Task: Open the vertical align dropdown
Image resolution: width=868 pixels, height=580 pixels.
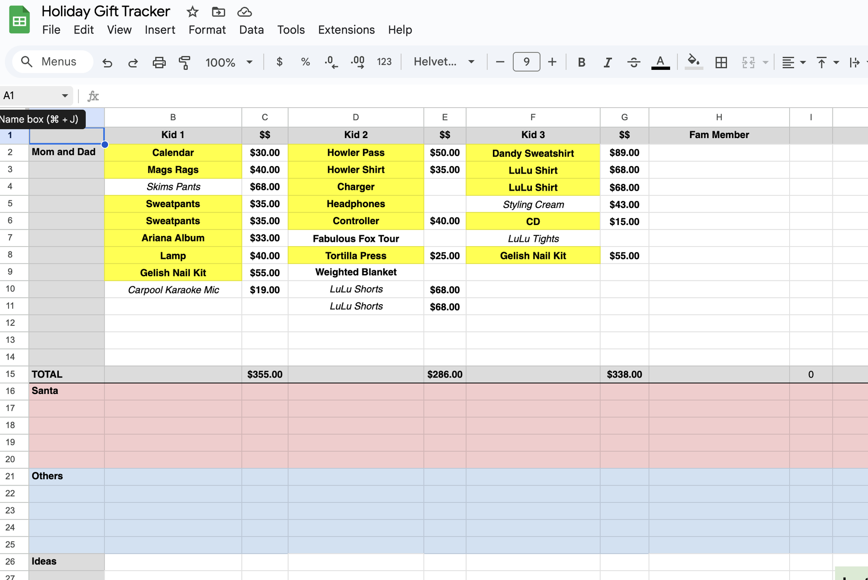Action: 827,62
